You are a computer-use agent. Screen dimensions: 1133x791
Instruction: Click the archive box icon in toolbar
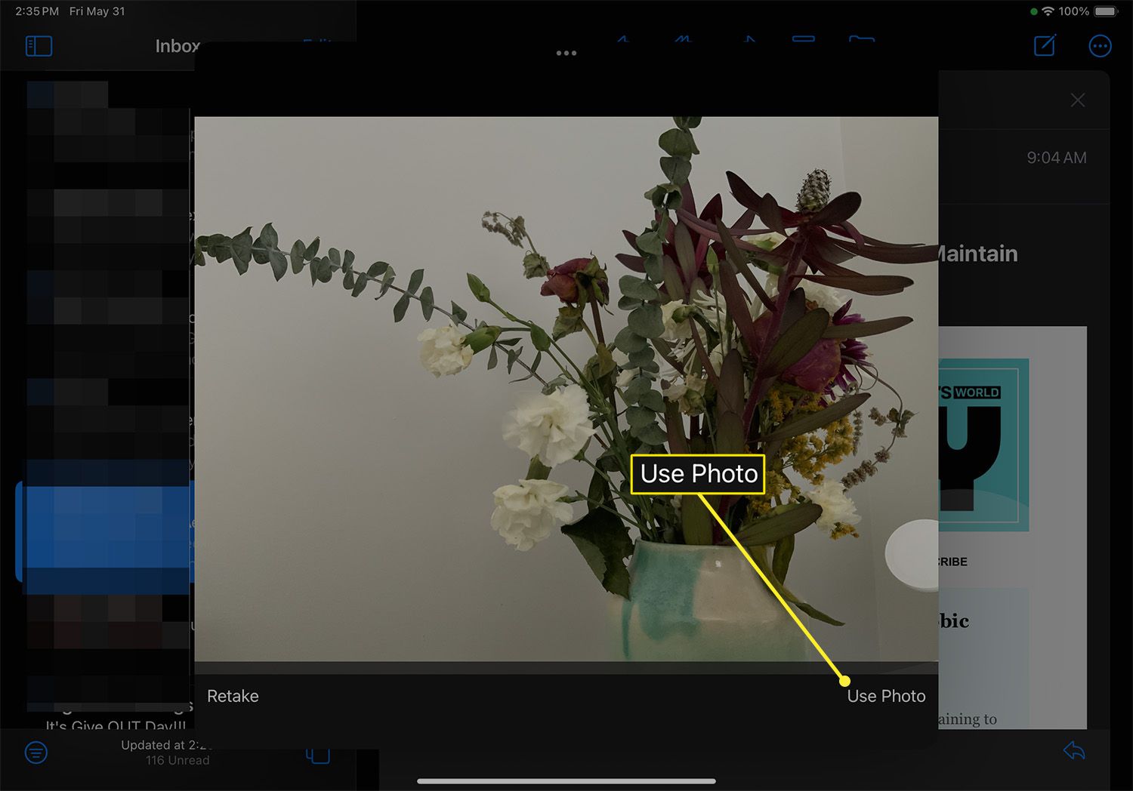click(x=803, y=38)
